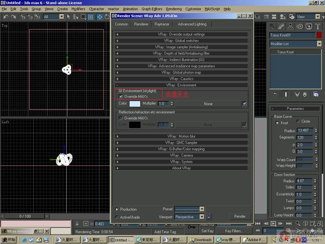Click the Zoom magnifier viewport tool
This screenshot has width=325, height=244.
(x=298, y=223)
